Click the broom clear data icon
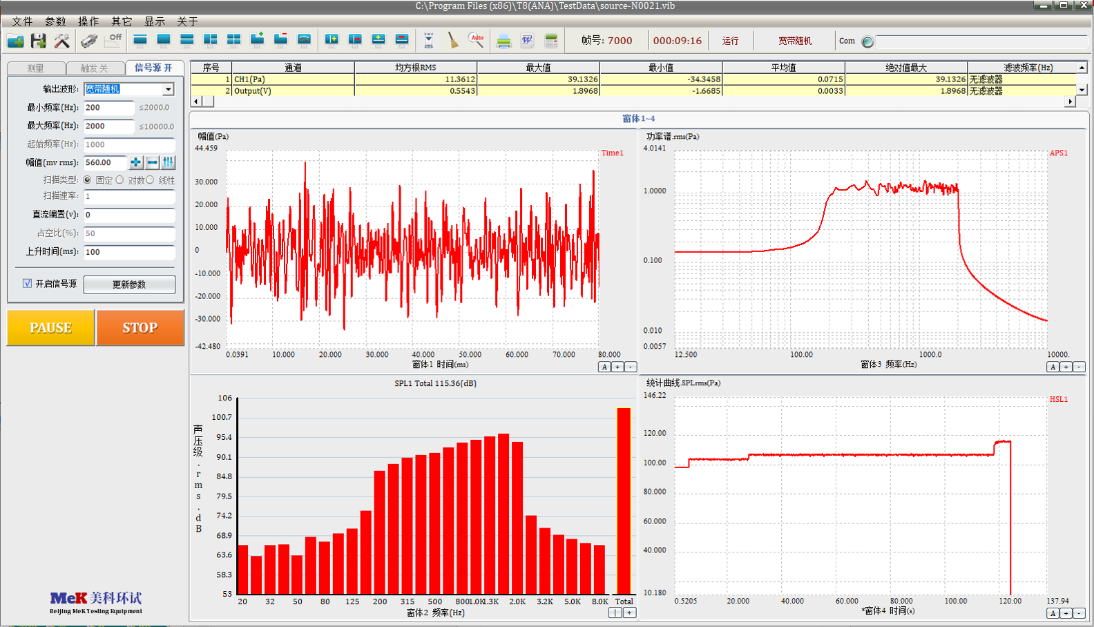The image size is (1094, 627). (x=453, y=40)
